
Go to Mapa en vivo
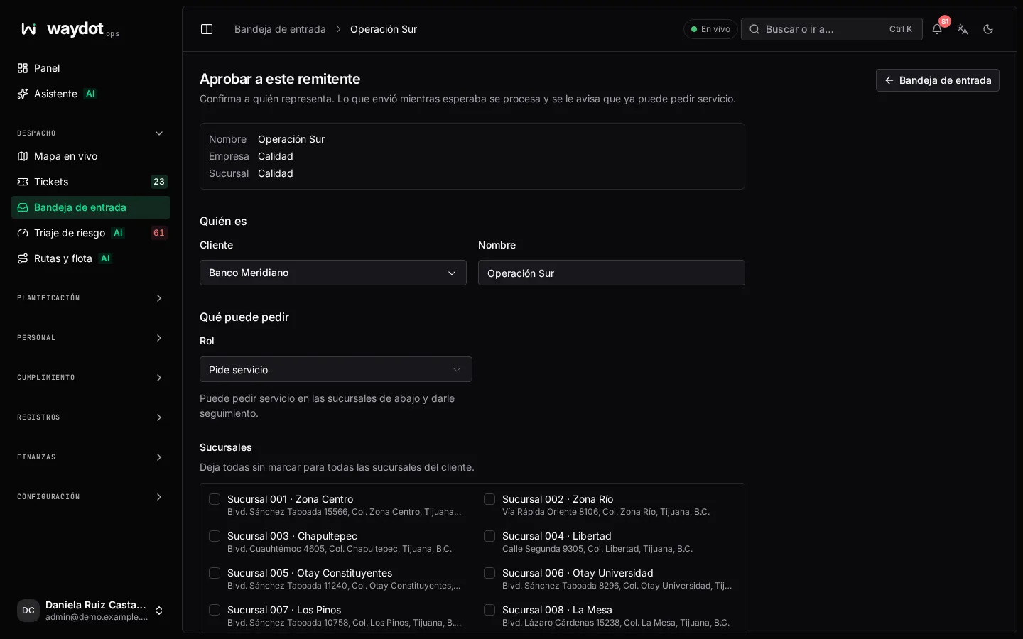(x=91, y=156)
